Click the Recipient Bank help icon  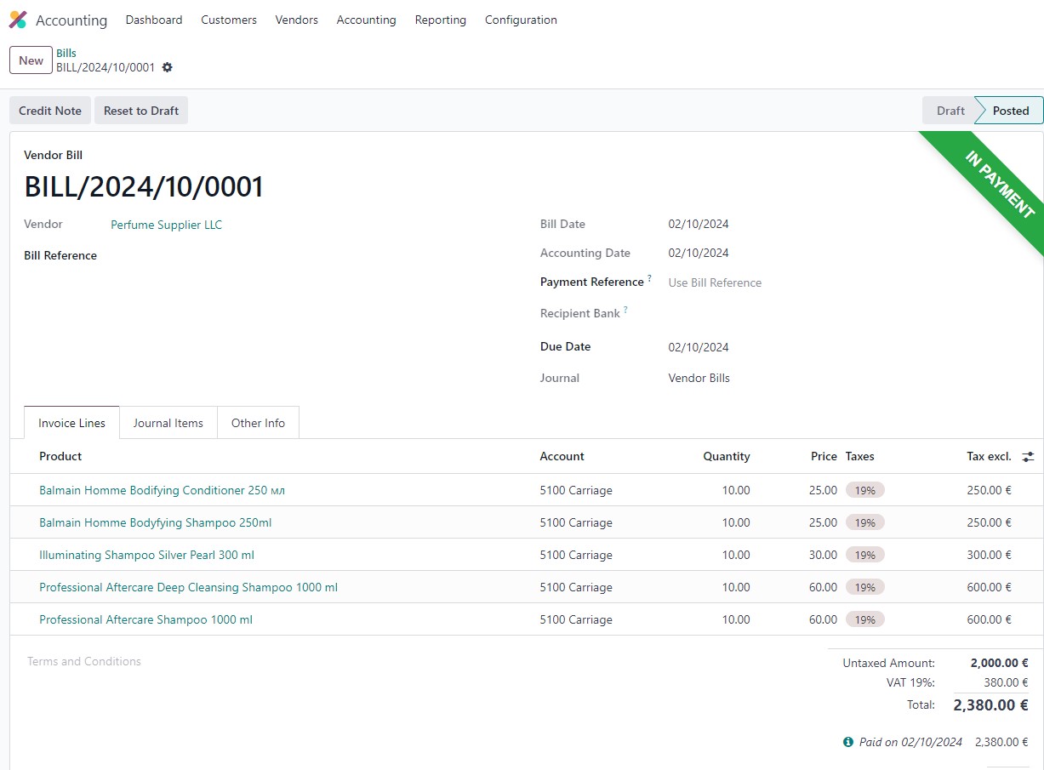point(626,309)
